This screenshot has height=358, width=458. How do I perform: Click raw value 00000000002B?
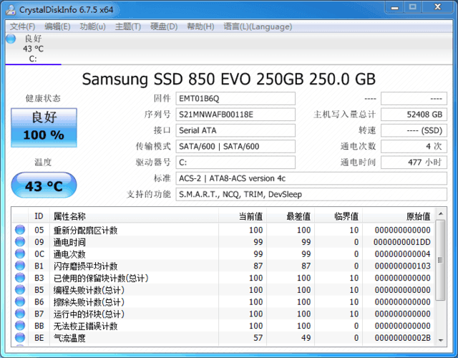click(402, 338)
